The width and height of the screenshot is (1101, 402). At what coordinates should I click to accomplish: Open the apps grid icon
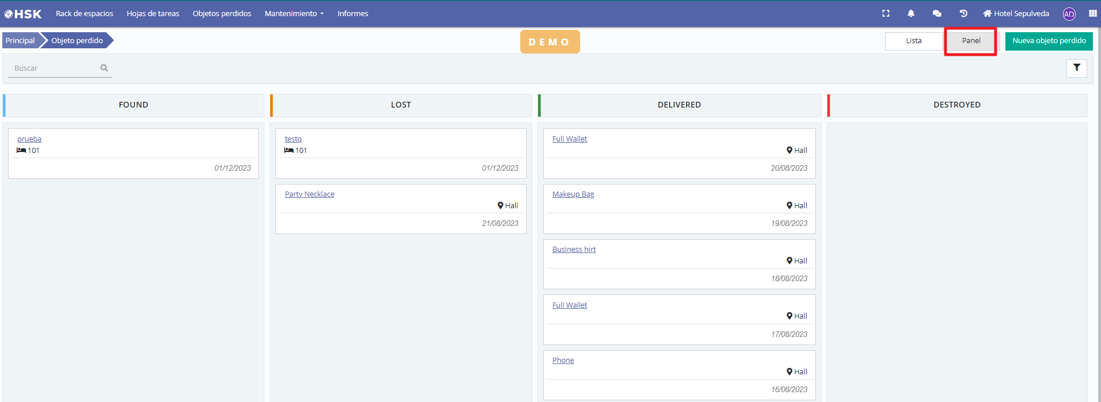[x=1092, y=13]
